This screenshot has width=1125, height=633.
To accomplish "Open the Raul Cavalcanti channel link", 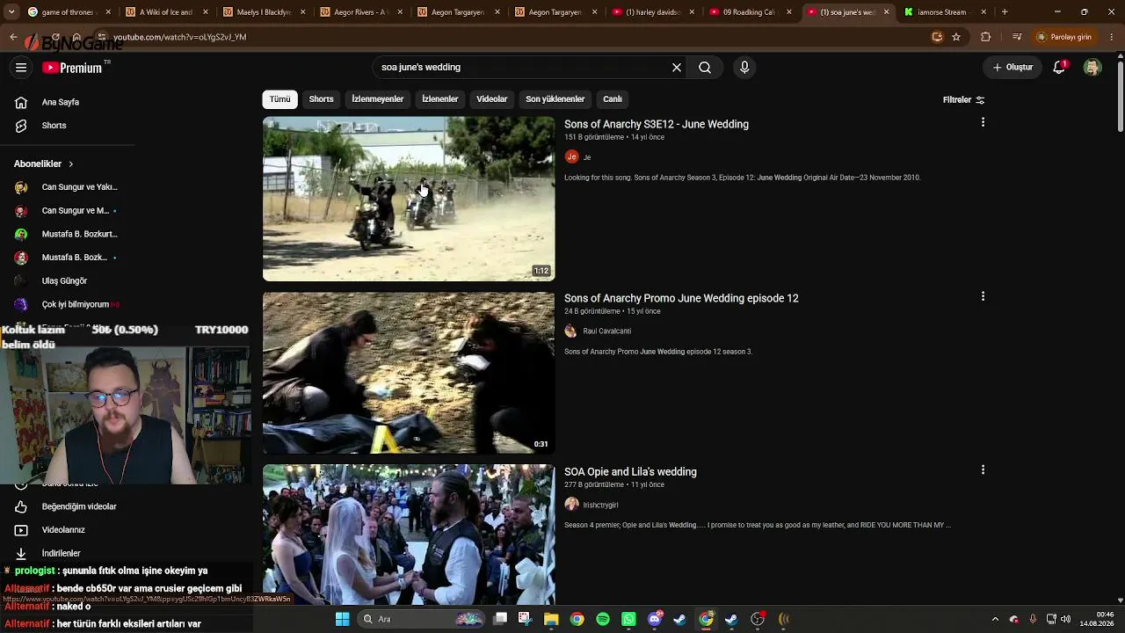I will [606, 331].
